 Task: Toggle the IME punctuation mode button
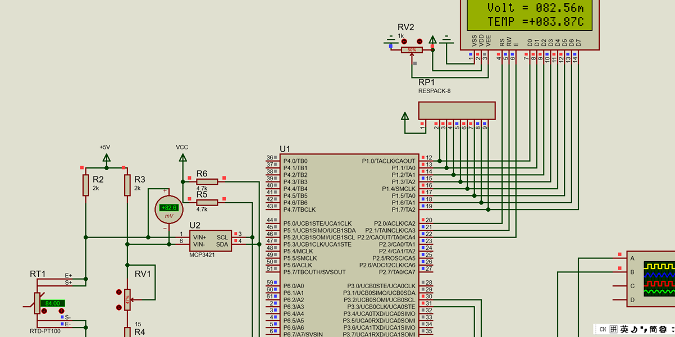click(643, 329)
